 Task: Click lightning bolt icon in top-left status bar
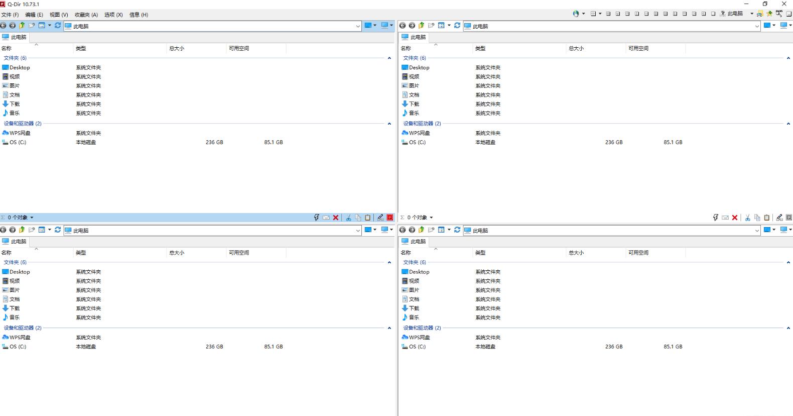(316, 218)
